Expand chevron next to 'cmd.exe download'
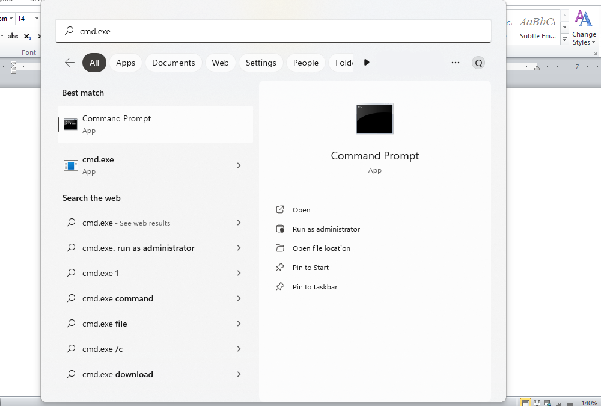 click(x=239, y=374)
